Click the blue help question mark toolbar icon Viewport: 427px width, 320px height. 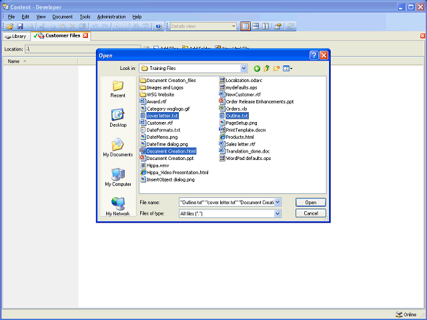[x=159, y=27]
